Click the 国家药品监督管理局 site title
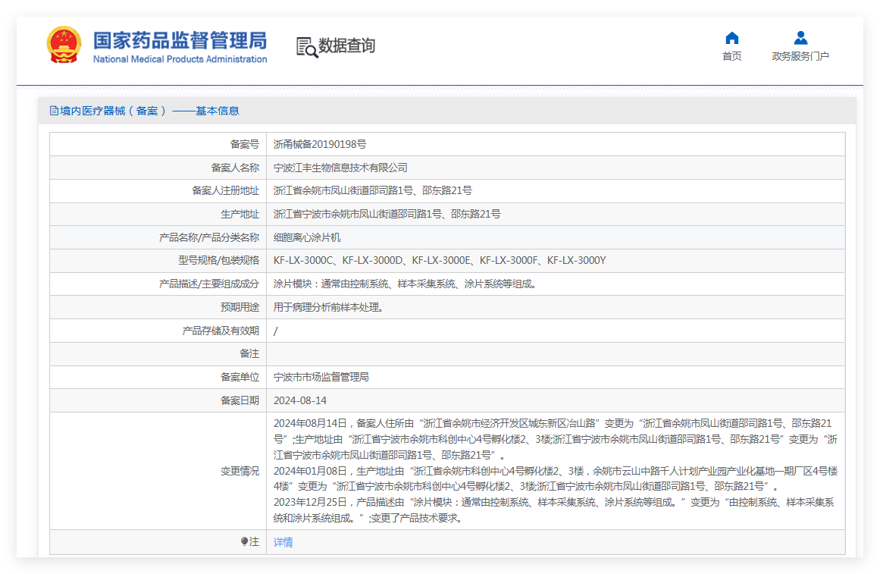The height and width of the screenshot is (574, 880). click(180, 40)
